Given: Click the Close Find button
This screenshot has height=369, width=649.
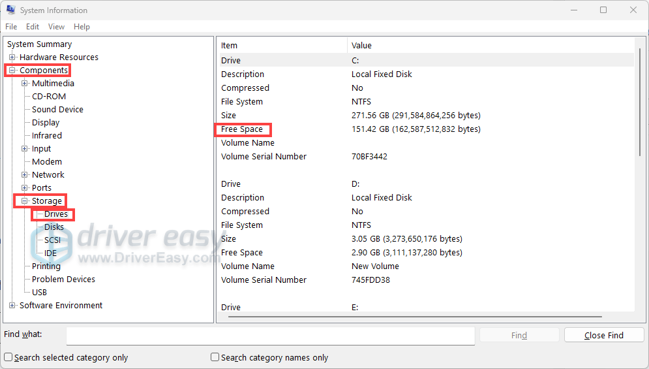Looking at the screenshot, I should [x=604, y=335].
